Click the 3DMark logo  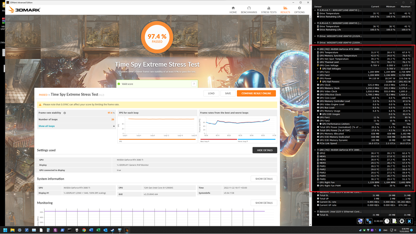(24, 10)
